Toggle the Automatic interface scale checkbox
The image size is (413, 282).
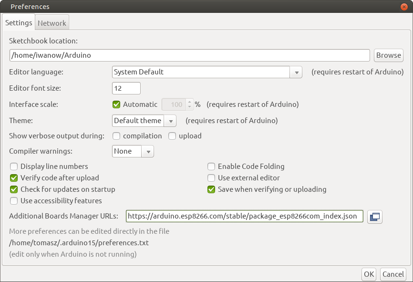tap(116, 104)
